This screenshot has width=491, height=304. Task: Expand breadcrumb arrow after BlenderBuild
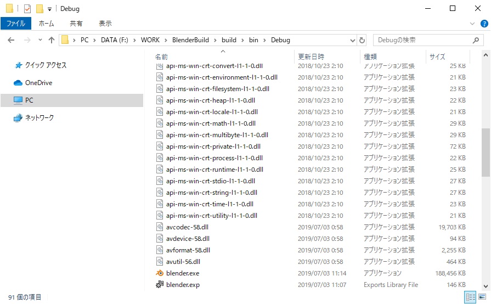(x=215, y=40)
